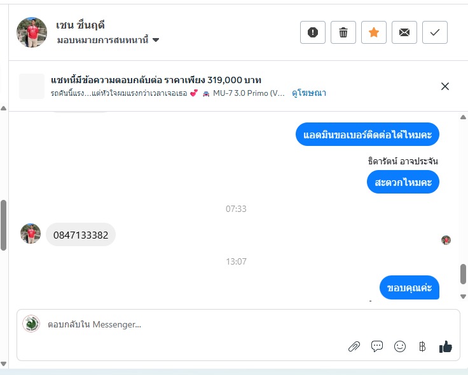Open the emoji picker smiley icon
The width and height of the screenshot is (468, 375).
[400, 346]
